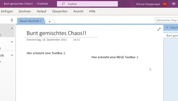Click the search magnifier icon in title bar
The width and height of the screenshot is (178, 101).
[63, 4]
